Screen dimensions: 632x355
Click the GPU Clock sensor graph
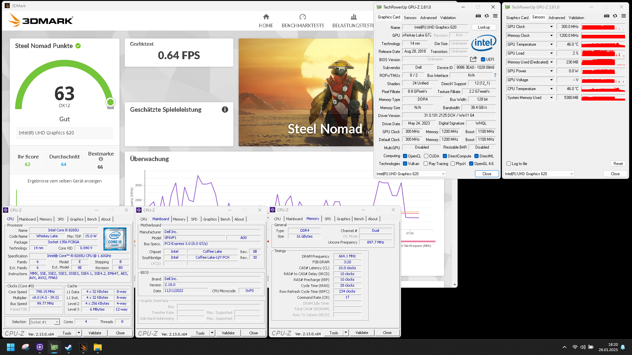click(x=603, y=27)
